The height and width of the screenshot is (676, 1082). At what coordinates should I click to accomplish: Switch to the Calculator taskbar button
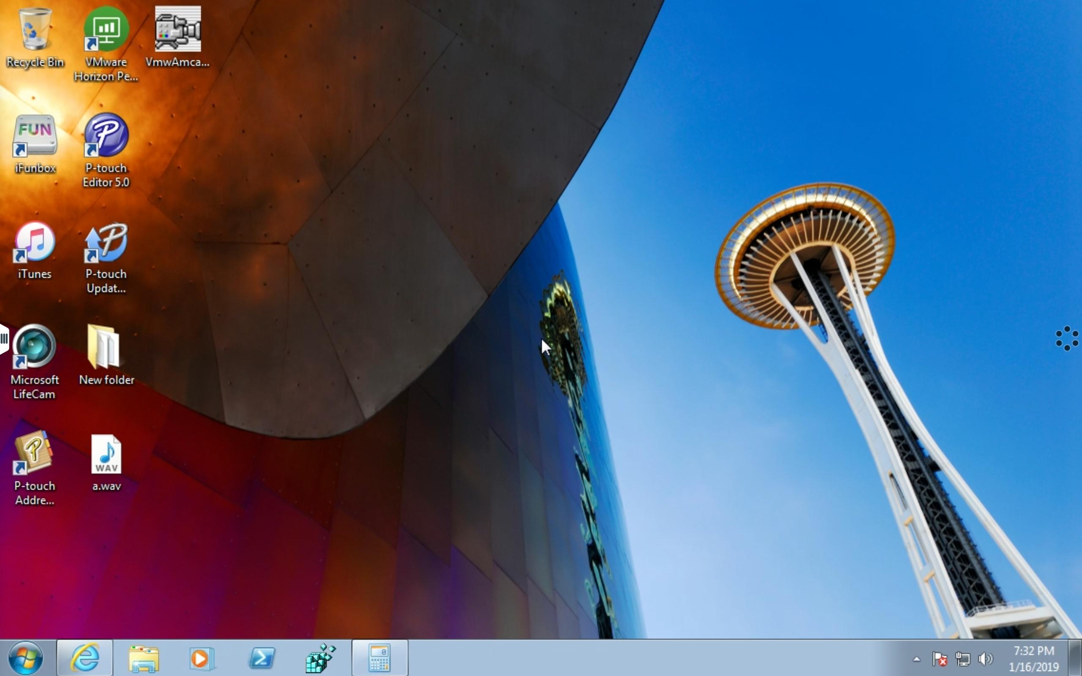(x=380, y=658)
